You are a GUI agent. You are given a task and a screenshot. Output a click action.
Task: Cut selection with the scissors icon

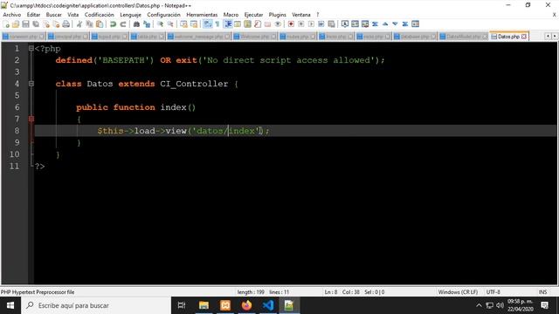79,24
